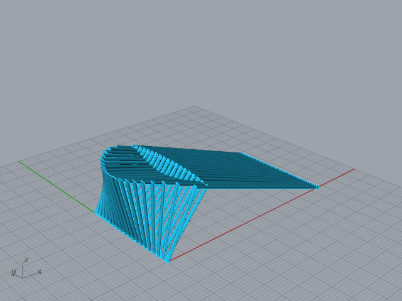Viewport: 402px width, 301px height.
Task: Pick the left base corner of the blue model
Action: pos(96,212)
